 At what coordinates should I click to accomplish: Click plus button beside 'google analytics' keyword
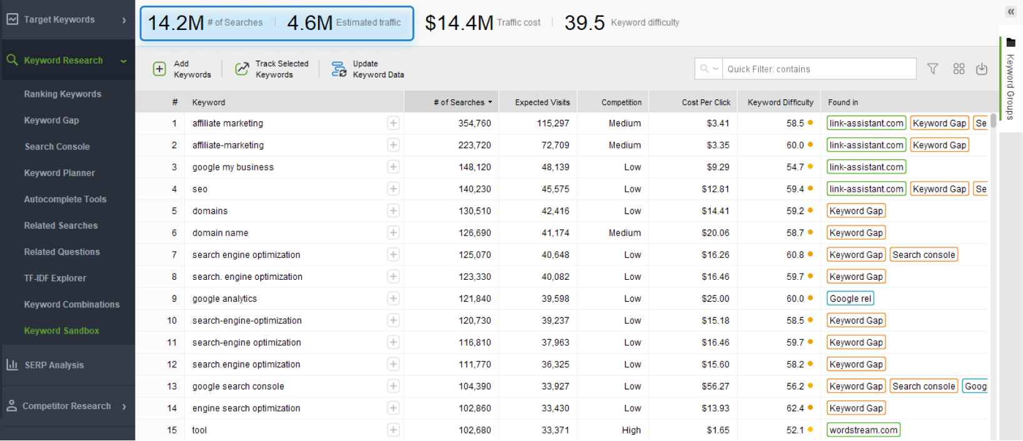393,299
